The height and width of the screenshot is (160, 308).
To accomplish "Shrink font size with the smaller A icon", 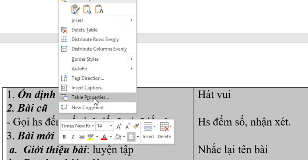I will pyautogui.click(x=127, y=126).
